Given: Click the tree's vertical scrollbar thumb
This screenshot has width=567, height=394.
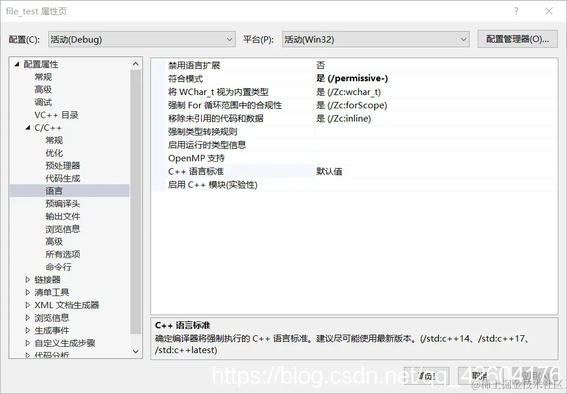Looking at the screenshot, I should pos(135,202).
